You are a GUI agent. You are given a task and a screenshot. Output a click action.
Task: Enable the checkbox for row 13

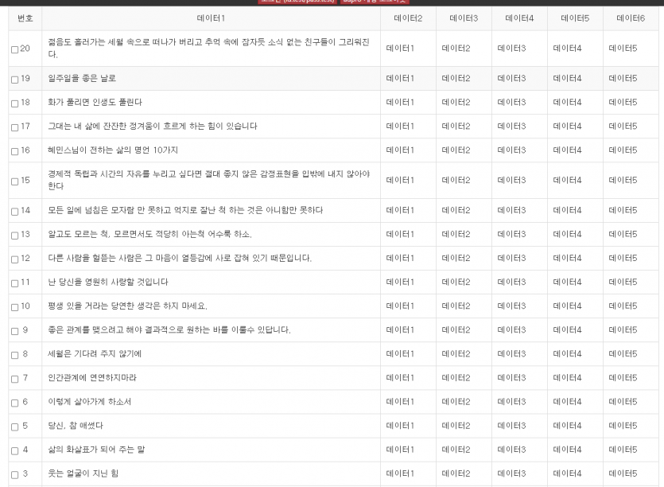tap(15, 235)
